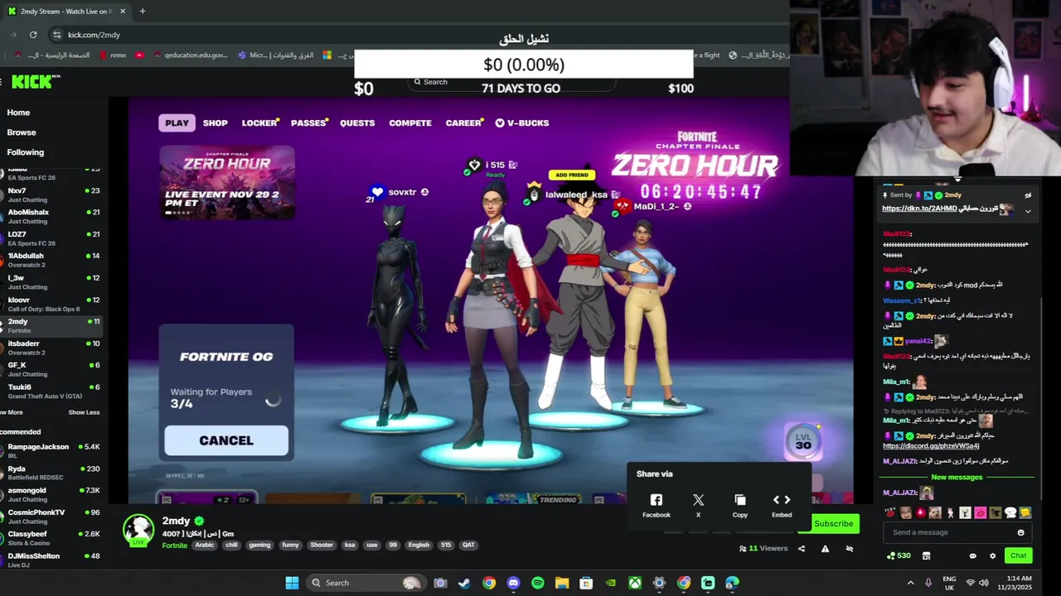Click 2mdy streamer avatar
The image size is (1061, 596).
(138, 530)
